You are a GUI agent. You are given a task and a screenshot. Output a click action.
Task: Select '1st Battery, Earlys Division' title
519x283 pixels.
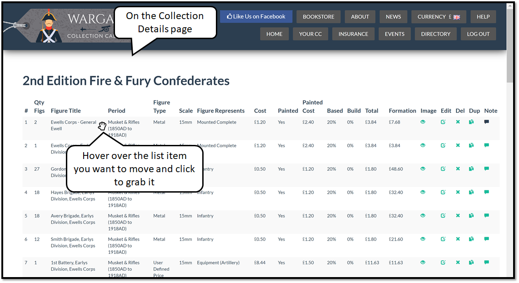click(x=73, y=266)
